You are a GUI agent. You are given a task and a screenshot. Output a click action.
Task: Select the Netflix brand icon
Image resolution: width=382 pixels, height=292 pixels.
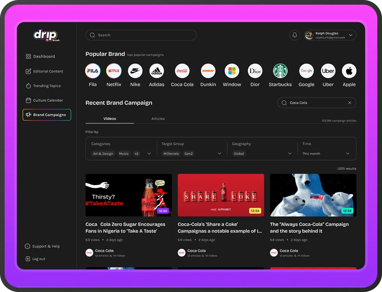coord(114,71)
